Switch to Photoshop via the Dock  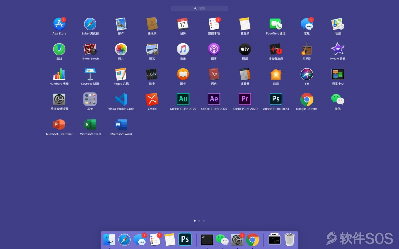[185, 239]
